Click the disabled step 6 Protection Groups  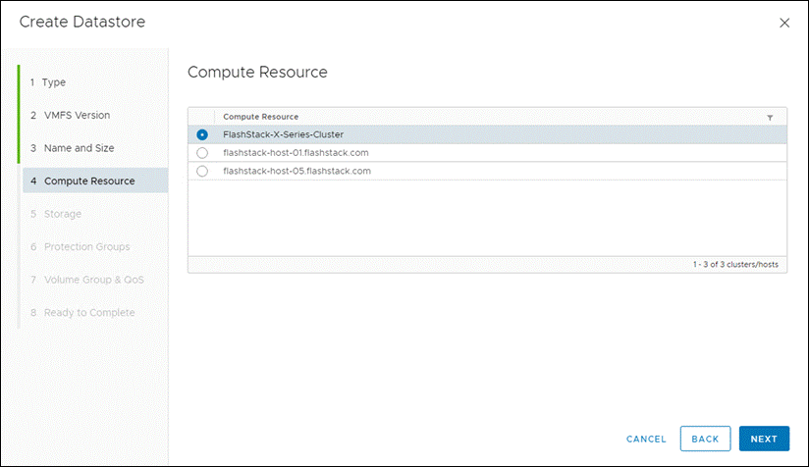[x=80, y=247]
